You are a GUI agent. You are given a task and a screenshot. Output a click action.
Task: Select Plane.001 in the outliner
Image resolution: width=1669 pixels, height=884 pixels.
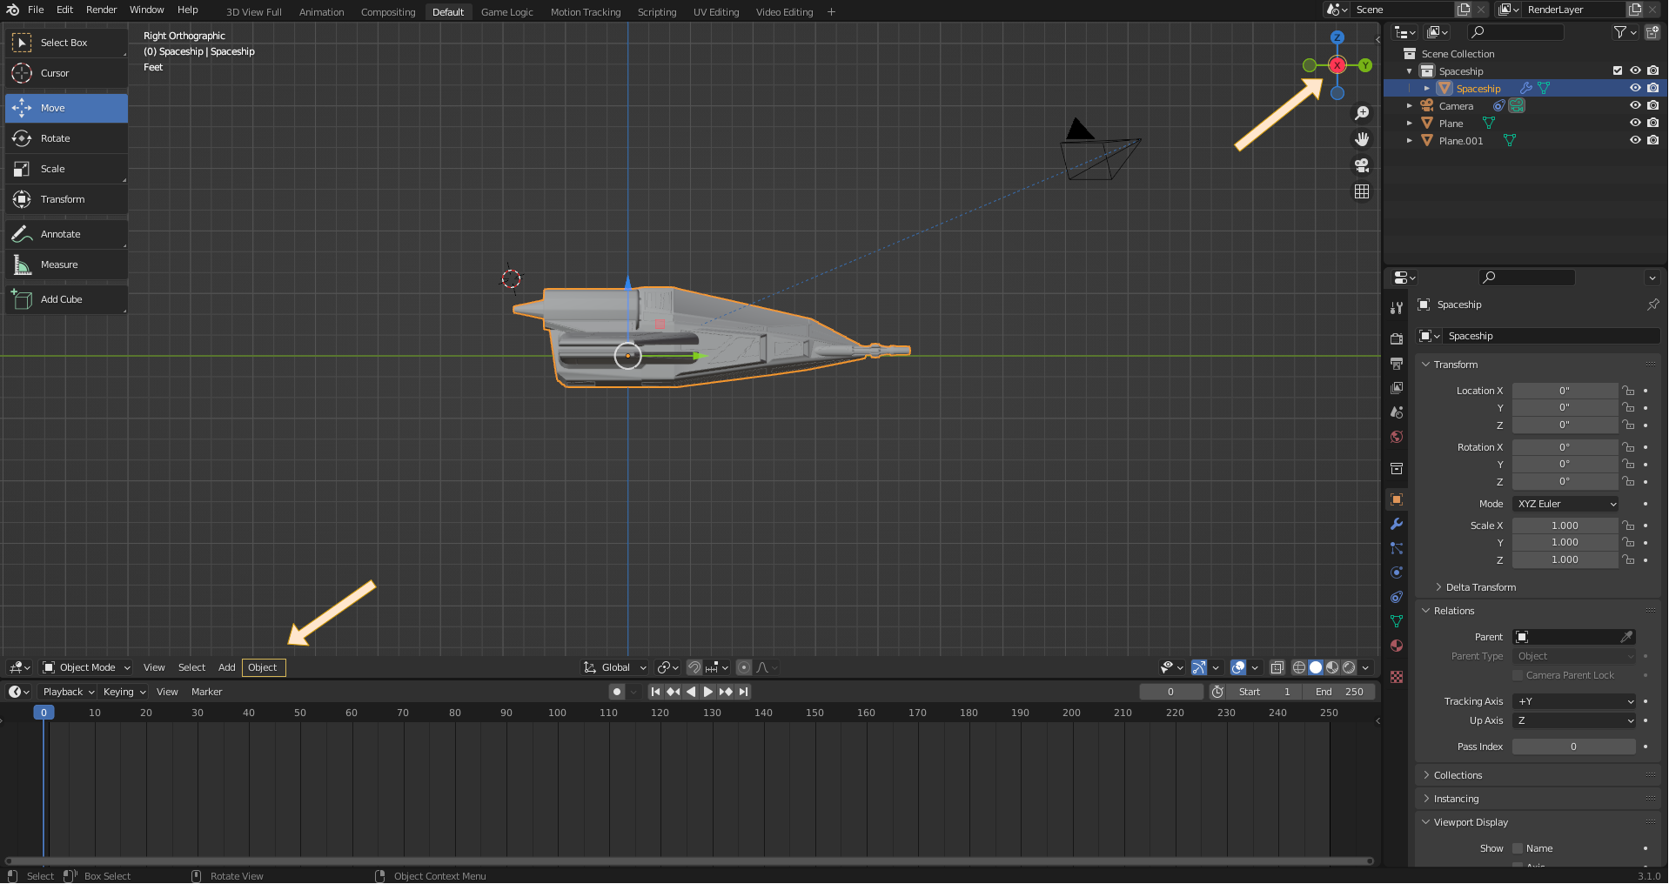point(1460,140)
